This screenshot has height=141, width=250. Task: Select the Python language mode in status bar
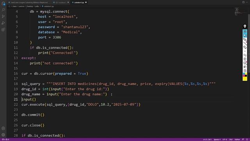(237, 139)
